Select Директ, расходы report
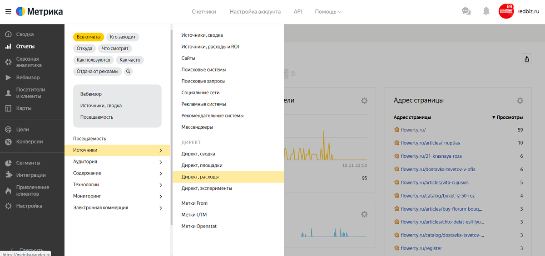The image size is (545, 256). click(x=200, y=177)
